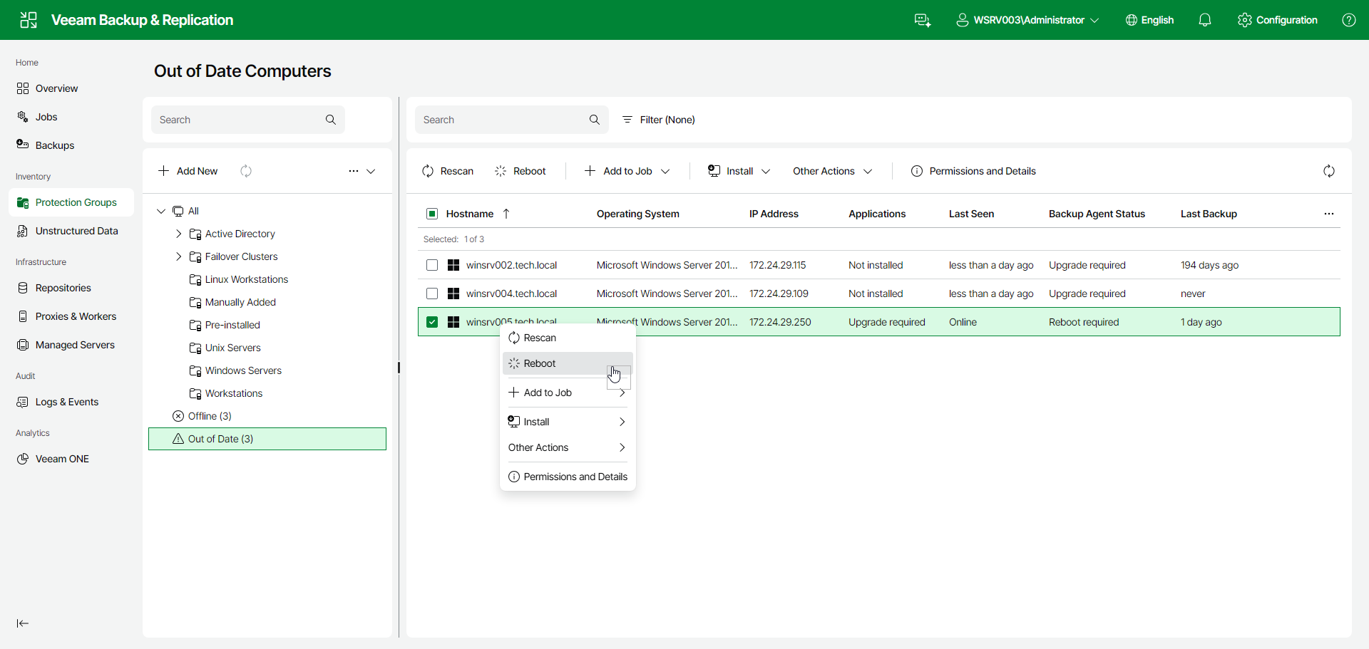Click the search magnifier in the groups panel

click(x=331, y=120)
